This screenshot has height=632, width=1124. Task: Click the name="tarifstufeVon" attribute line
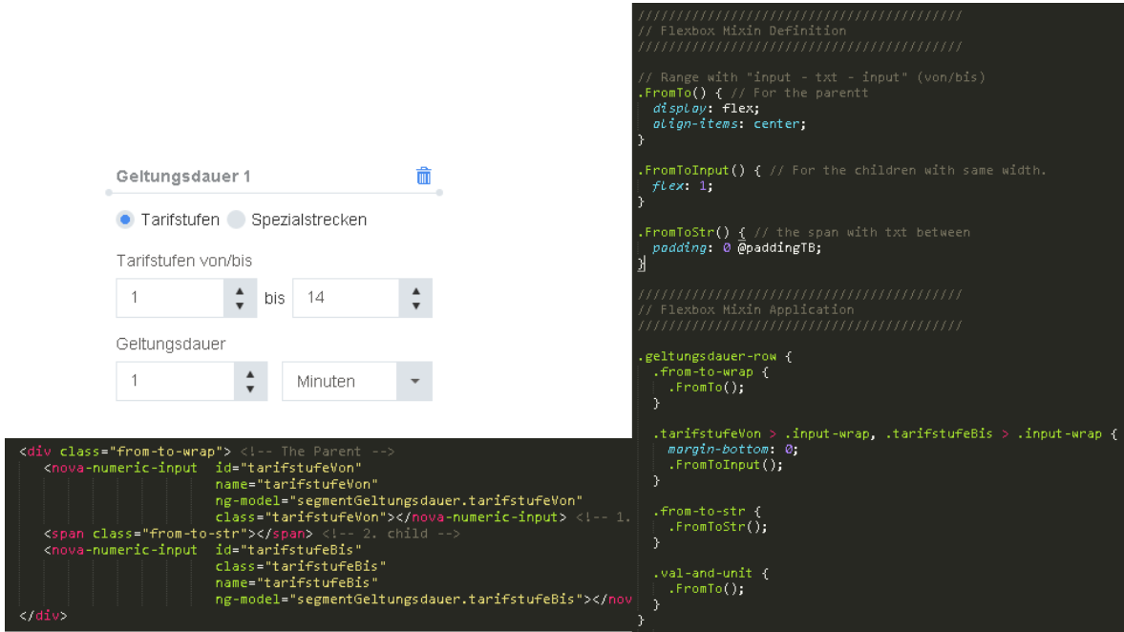296,484
